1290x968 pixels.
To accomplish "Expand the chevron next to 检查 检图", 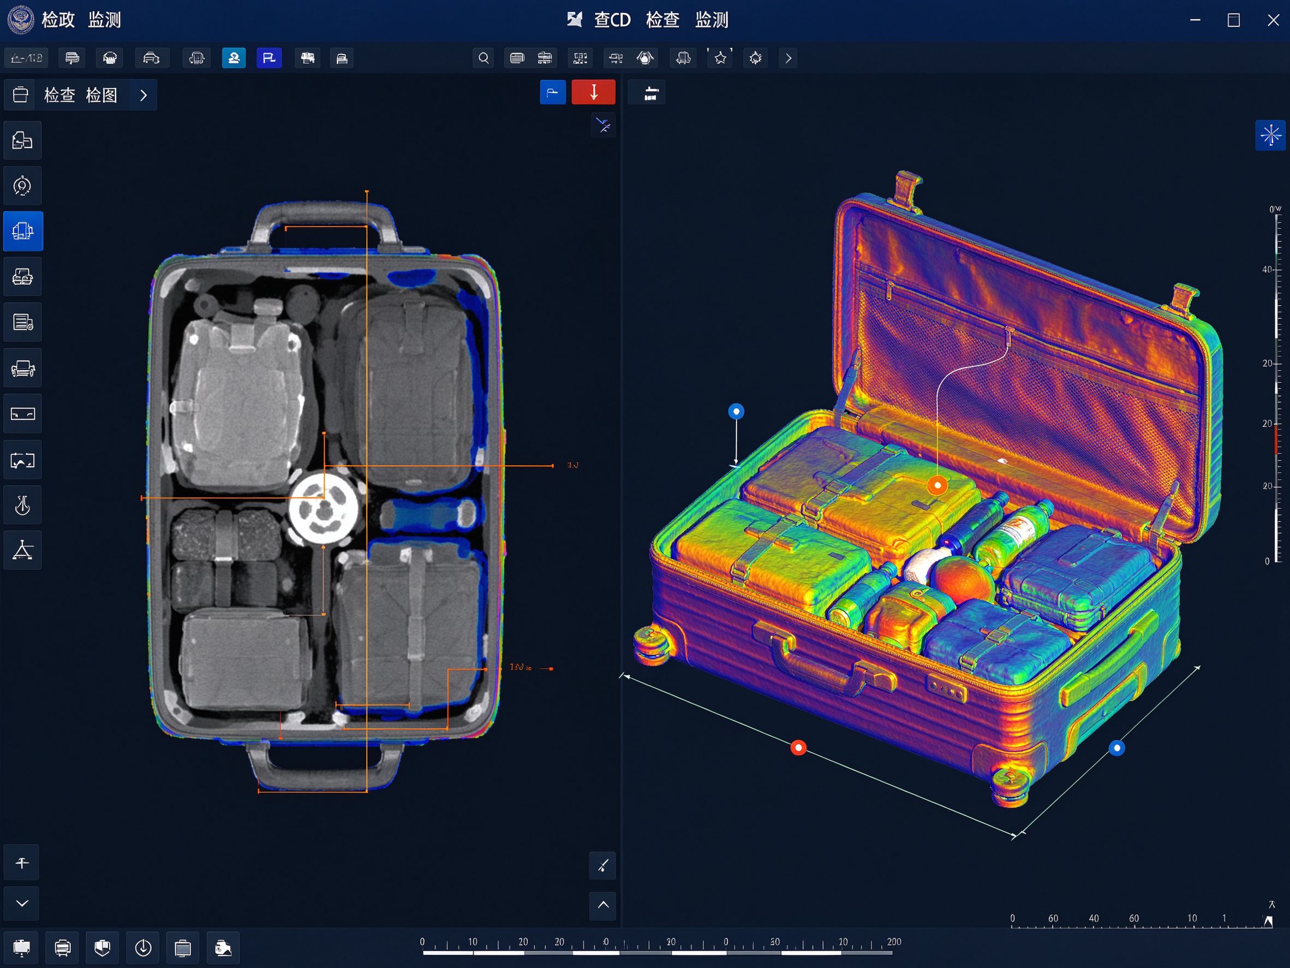I will click(144, 95).
